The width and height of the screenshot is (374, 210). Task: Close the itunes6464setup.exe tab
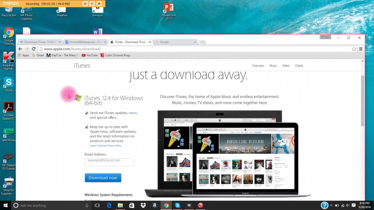pyautogui.click(x=105, y=42)
